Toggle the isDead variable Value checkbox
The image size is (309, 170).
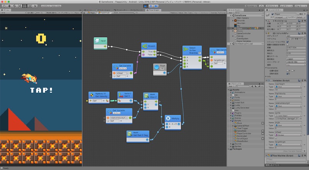pos(276,138)
